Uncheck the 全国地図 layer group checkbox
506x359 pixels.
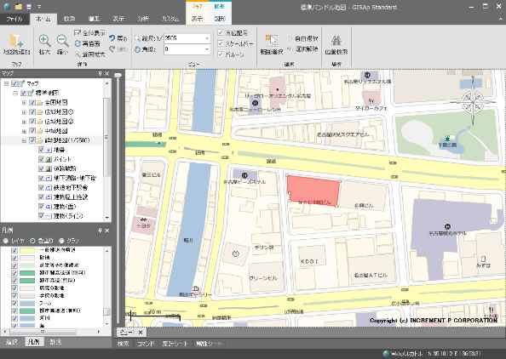(x=32, y=103)
